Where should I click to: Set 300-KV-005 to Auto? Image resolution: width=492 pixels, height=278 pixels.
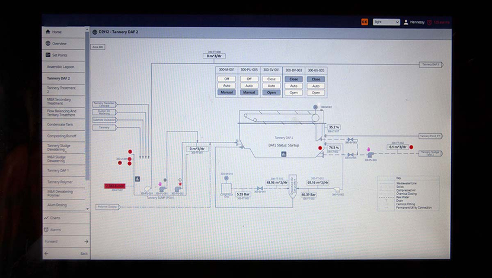point(316,86)
